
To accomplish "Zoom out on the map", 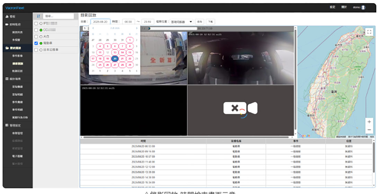I will click(369, 130).
